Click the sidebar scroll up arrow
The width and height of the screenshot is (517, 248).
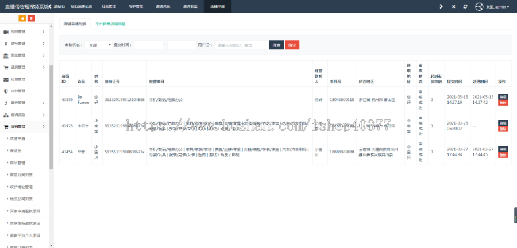[51, 26]
